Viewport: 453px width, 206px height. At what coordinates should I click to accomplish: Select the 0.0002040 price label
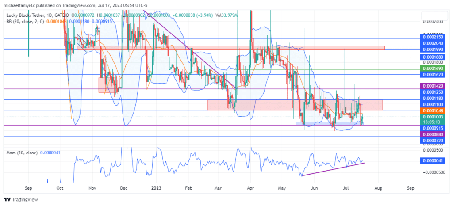point(432,43)
